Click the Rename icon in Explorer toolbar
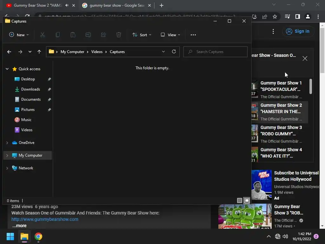This screenshot has width=325, height=244. pyautogui.click(x=88, y=35)
